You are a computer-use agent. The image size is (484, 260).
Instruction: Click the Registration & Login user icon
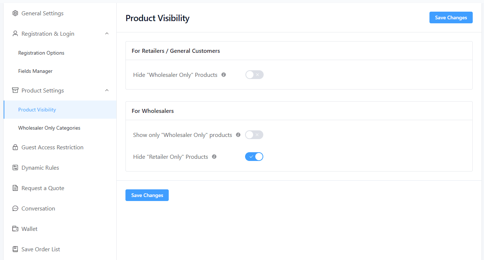[15, 34]
